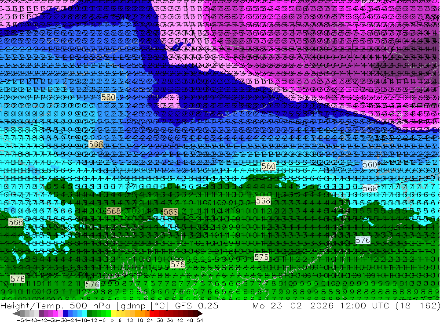Viewport: 440px width, 322px height.
Task: Click the 'GFS 0.25' model label
Action: (197, 306)
